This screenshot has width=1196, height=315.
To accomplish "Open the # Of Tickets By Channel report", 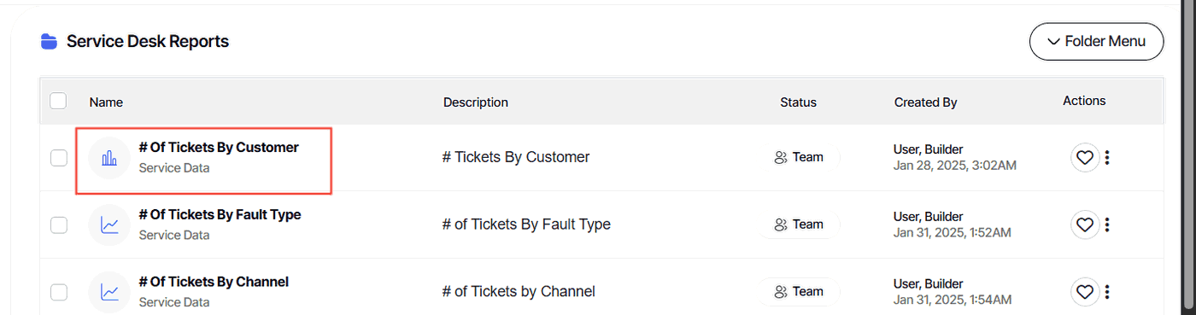I will (214, 282).
